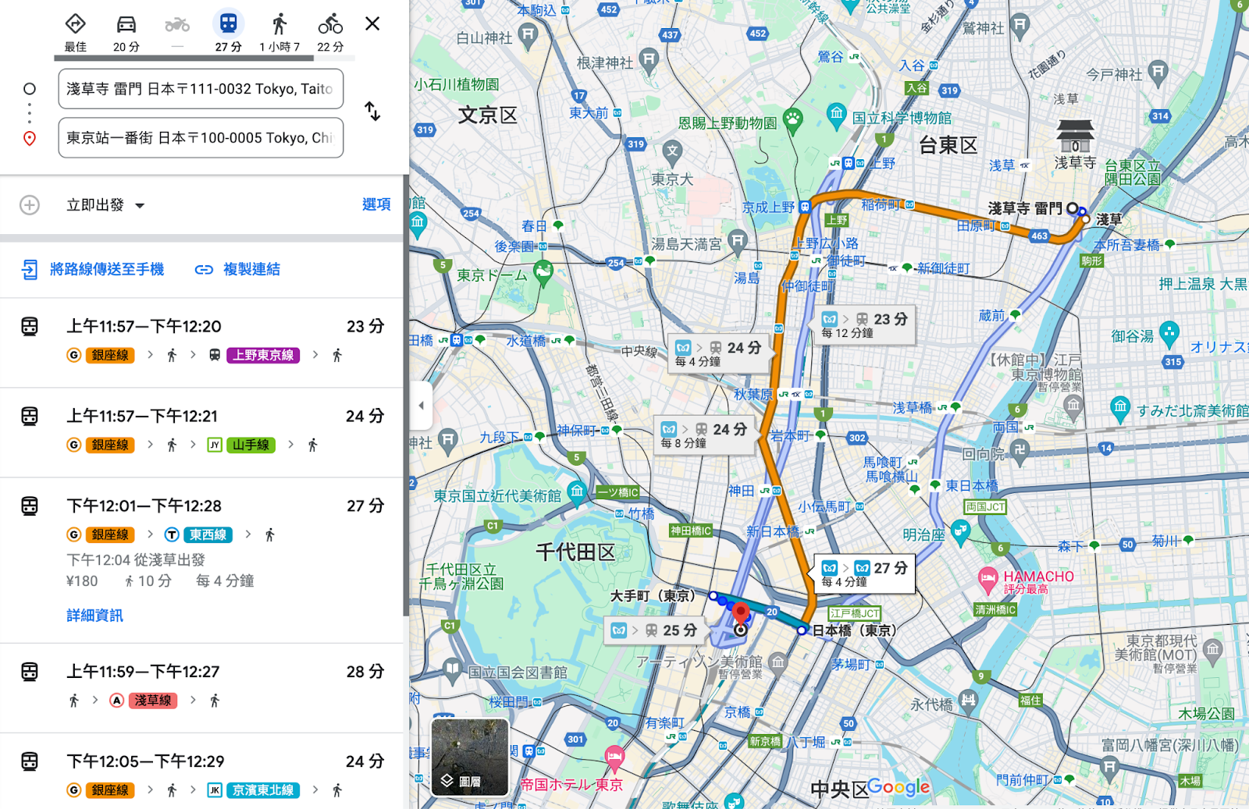Click the 東京国立近代美術館 museum marker

click(577, 491)
